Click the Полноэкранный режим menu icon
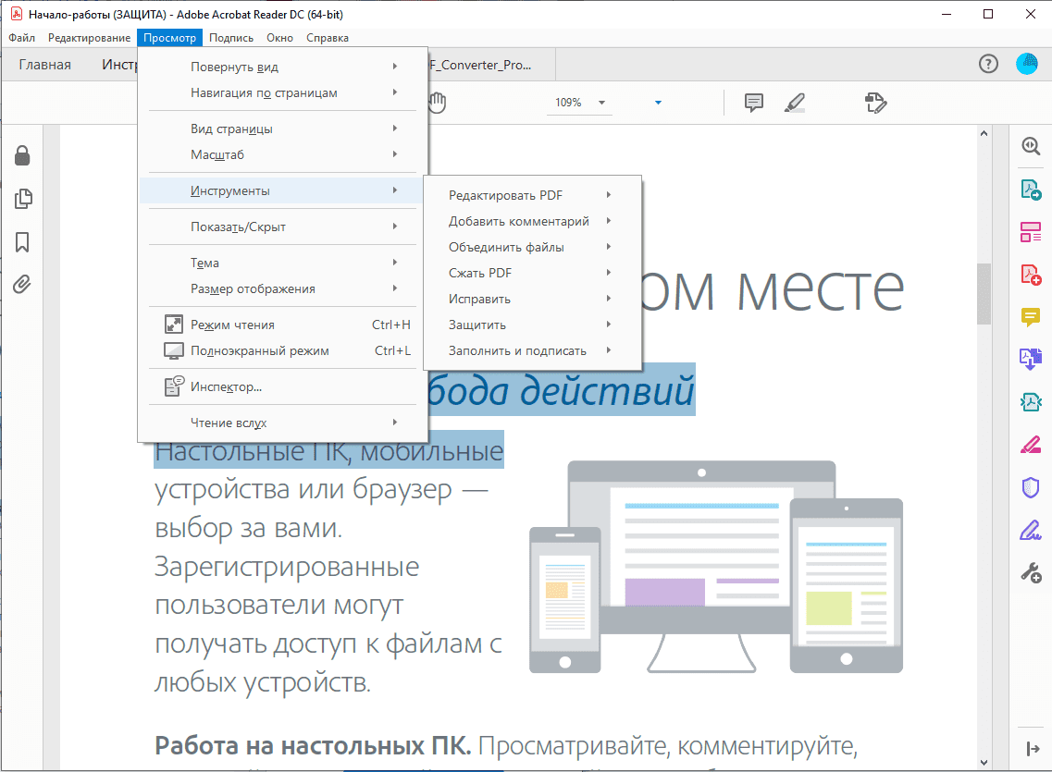The width and height of the screenshot is (1052, 772). pyautogui.click(x=174, y=350)
